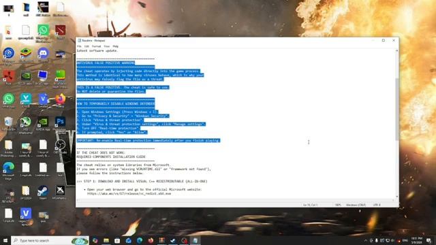436x245 pixels.
Task: Click the line and column status entry
Action: point(311,205)
